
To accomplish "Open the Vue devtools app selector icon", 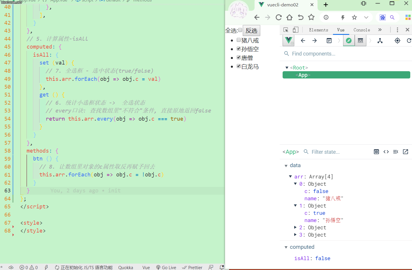I will 329,41.
